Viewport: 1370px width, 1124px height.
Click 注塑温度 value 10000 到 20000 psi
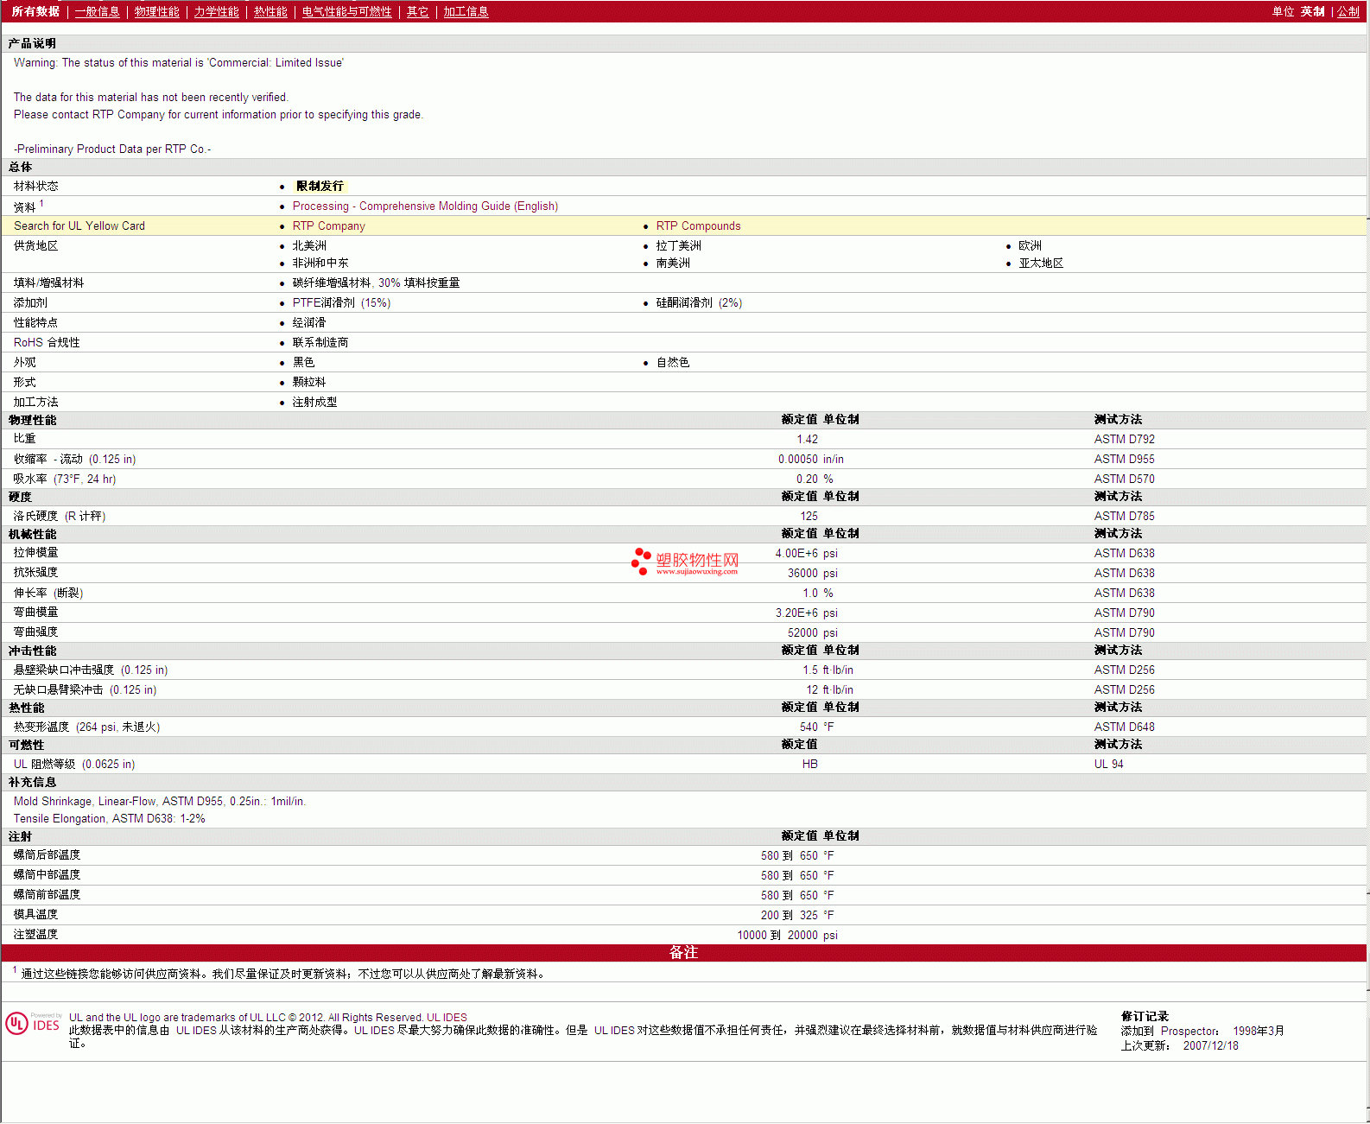coord(788,936)
